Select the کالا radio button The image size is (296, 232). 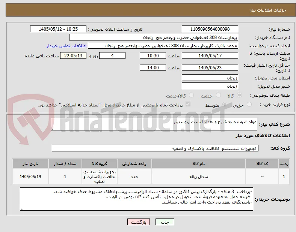coord(239,95)
